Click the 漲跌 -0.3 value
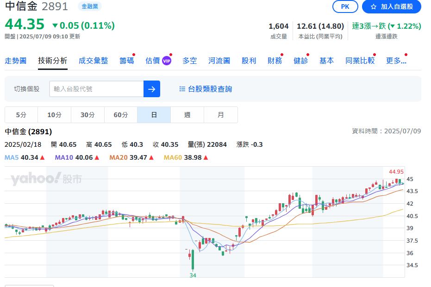Image resolution: width=431 pixels, height=287 pixels. coord(250,144)
